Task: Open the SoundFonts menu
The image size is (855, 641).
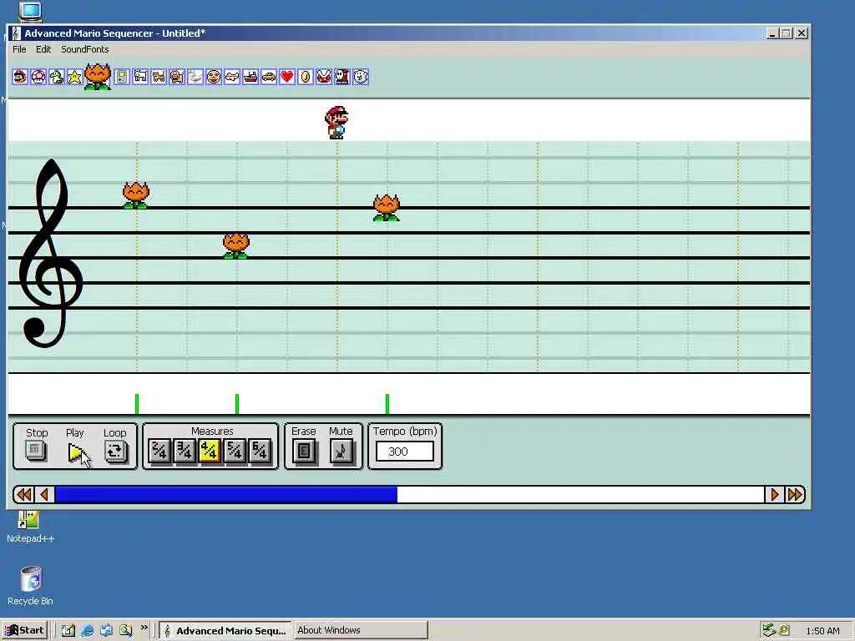Action: (x=84, y=49)
